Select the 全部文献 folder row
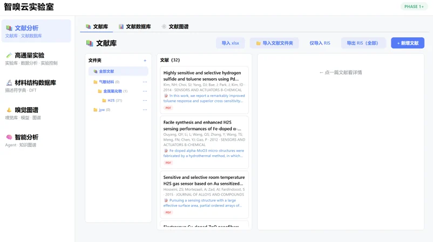Screen dimensions: 433x242 pos(118,71)
